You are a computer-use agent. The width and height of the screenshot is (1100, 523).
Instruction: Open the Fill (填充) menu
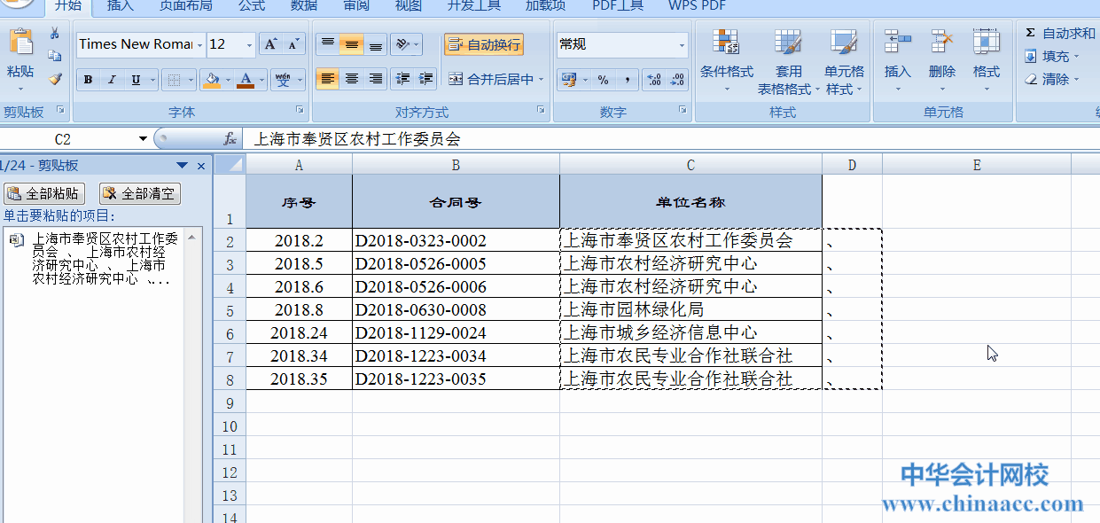point(1052,56)
